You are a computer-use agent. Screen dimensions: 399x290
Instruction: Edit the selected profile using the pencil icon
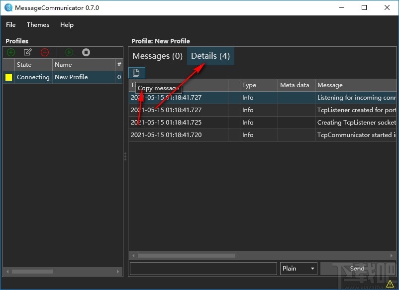coord(28,52)
